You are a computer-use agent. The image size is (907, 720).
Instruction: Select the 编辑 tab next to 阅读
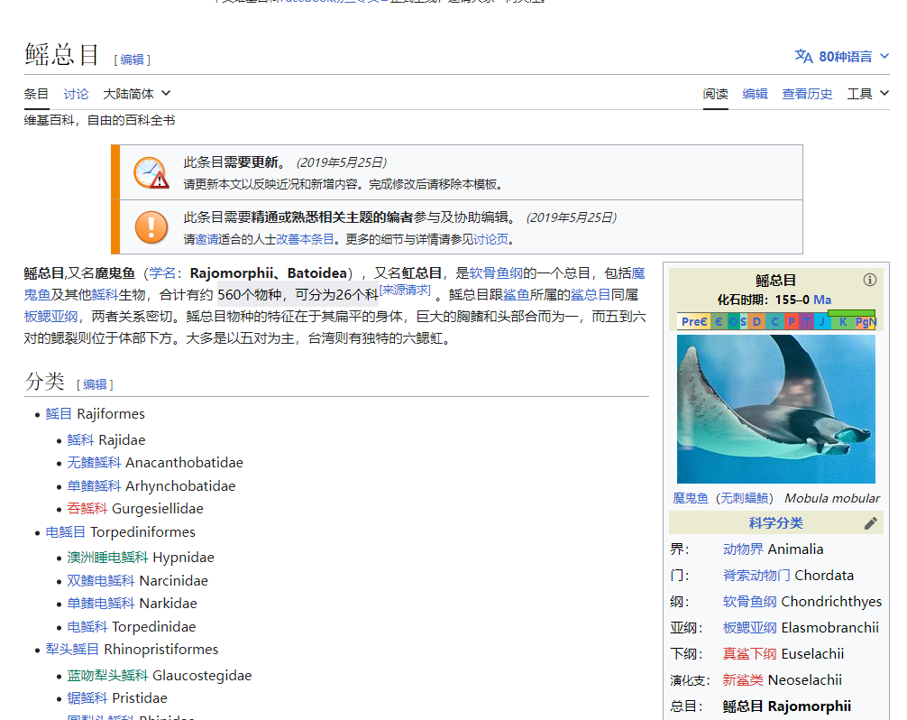pyautogui.click(x=755, y=94)
